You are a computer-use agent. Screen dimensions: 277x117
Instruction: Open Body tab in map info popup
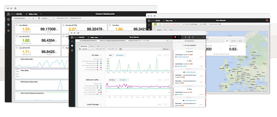240,41
